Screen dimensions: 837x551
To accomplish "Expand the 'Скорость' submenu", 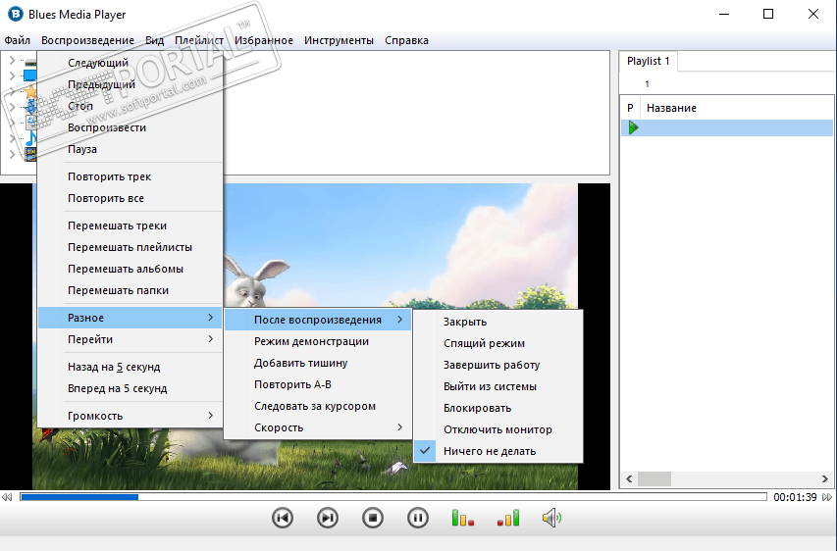I will [x=318, y=427].
